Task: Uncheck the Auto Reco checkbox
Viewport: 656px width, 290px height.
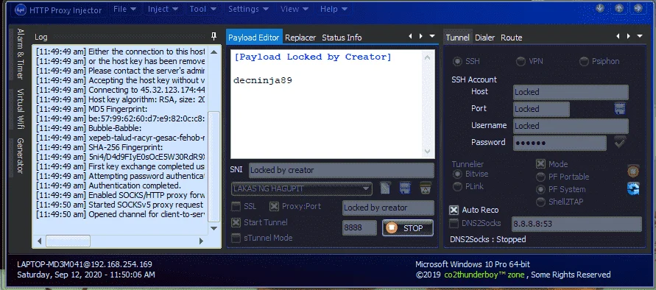Action: 454,210
